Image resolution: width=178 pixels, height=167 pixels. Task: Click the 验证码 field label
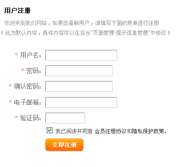30,118
